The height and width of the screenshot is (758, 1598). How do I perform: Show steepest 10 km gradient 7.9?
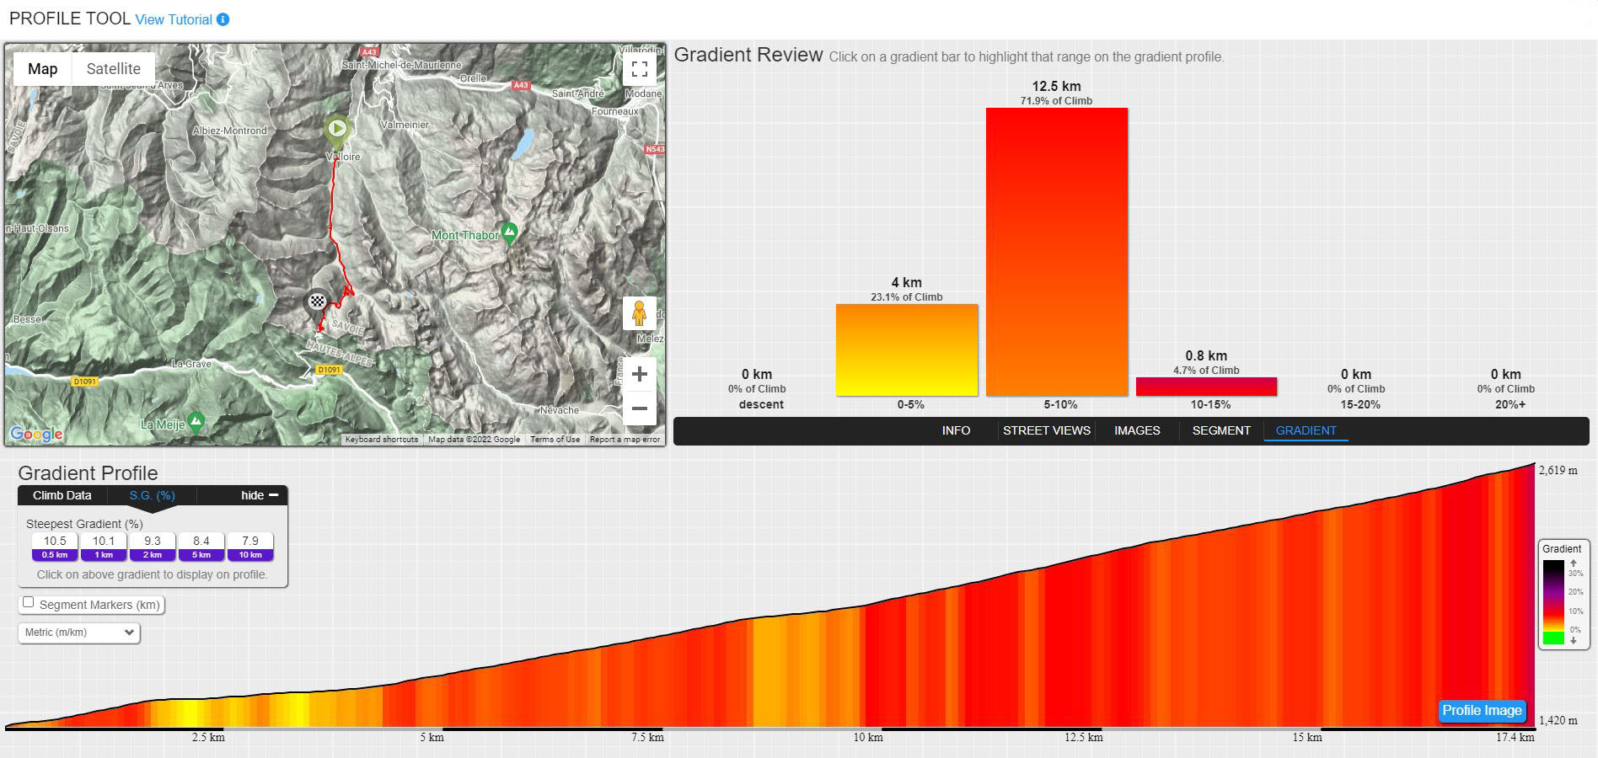click(x=250, y=547)
